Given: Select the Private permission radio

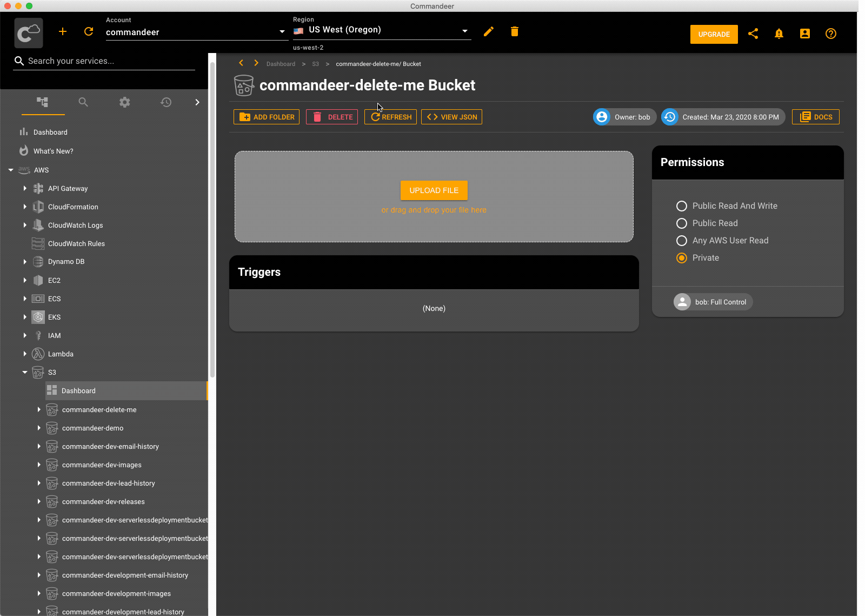Looking at the screenshot, I should pyautogui.click(x=682, y=258).
